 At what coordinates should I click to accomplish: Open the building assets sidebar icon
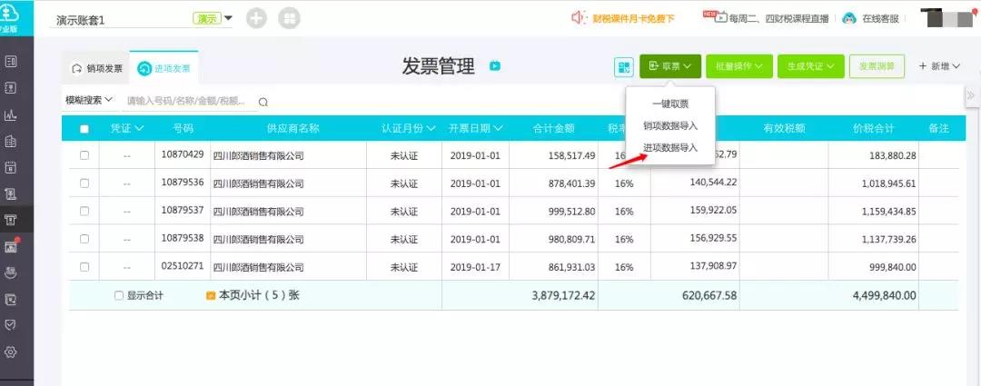click(x=11, y=142)
